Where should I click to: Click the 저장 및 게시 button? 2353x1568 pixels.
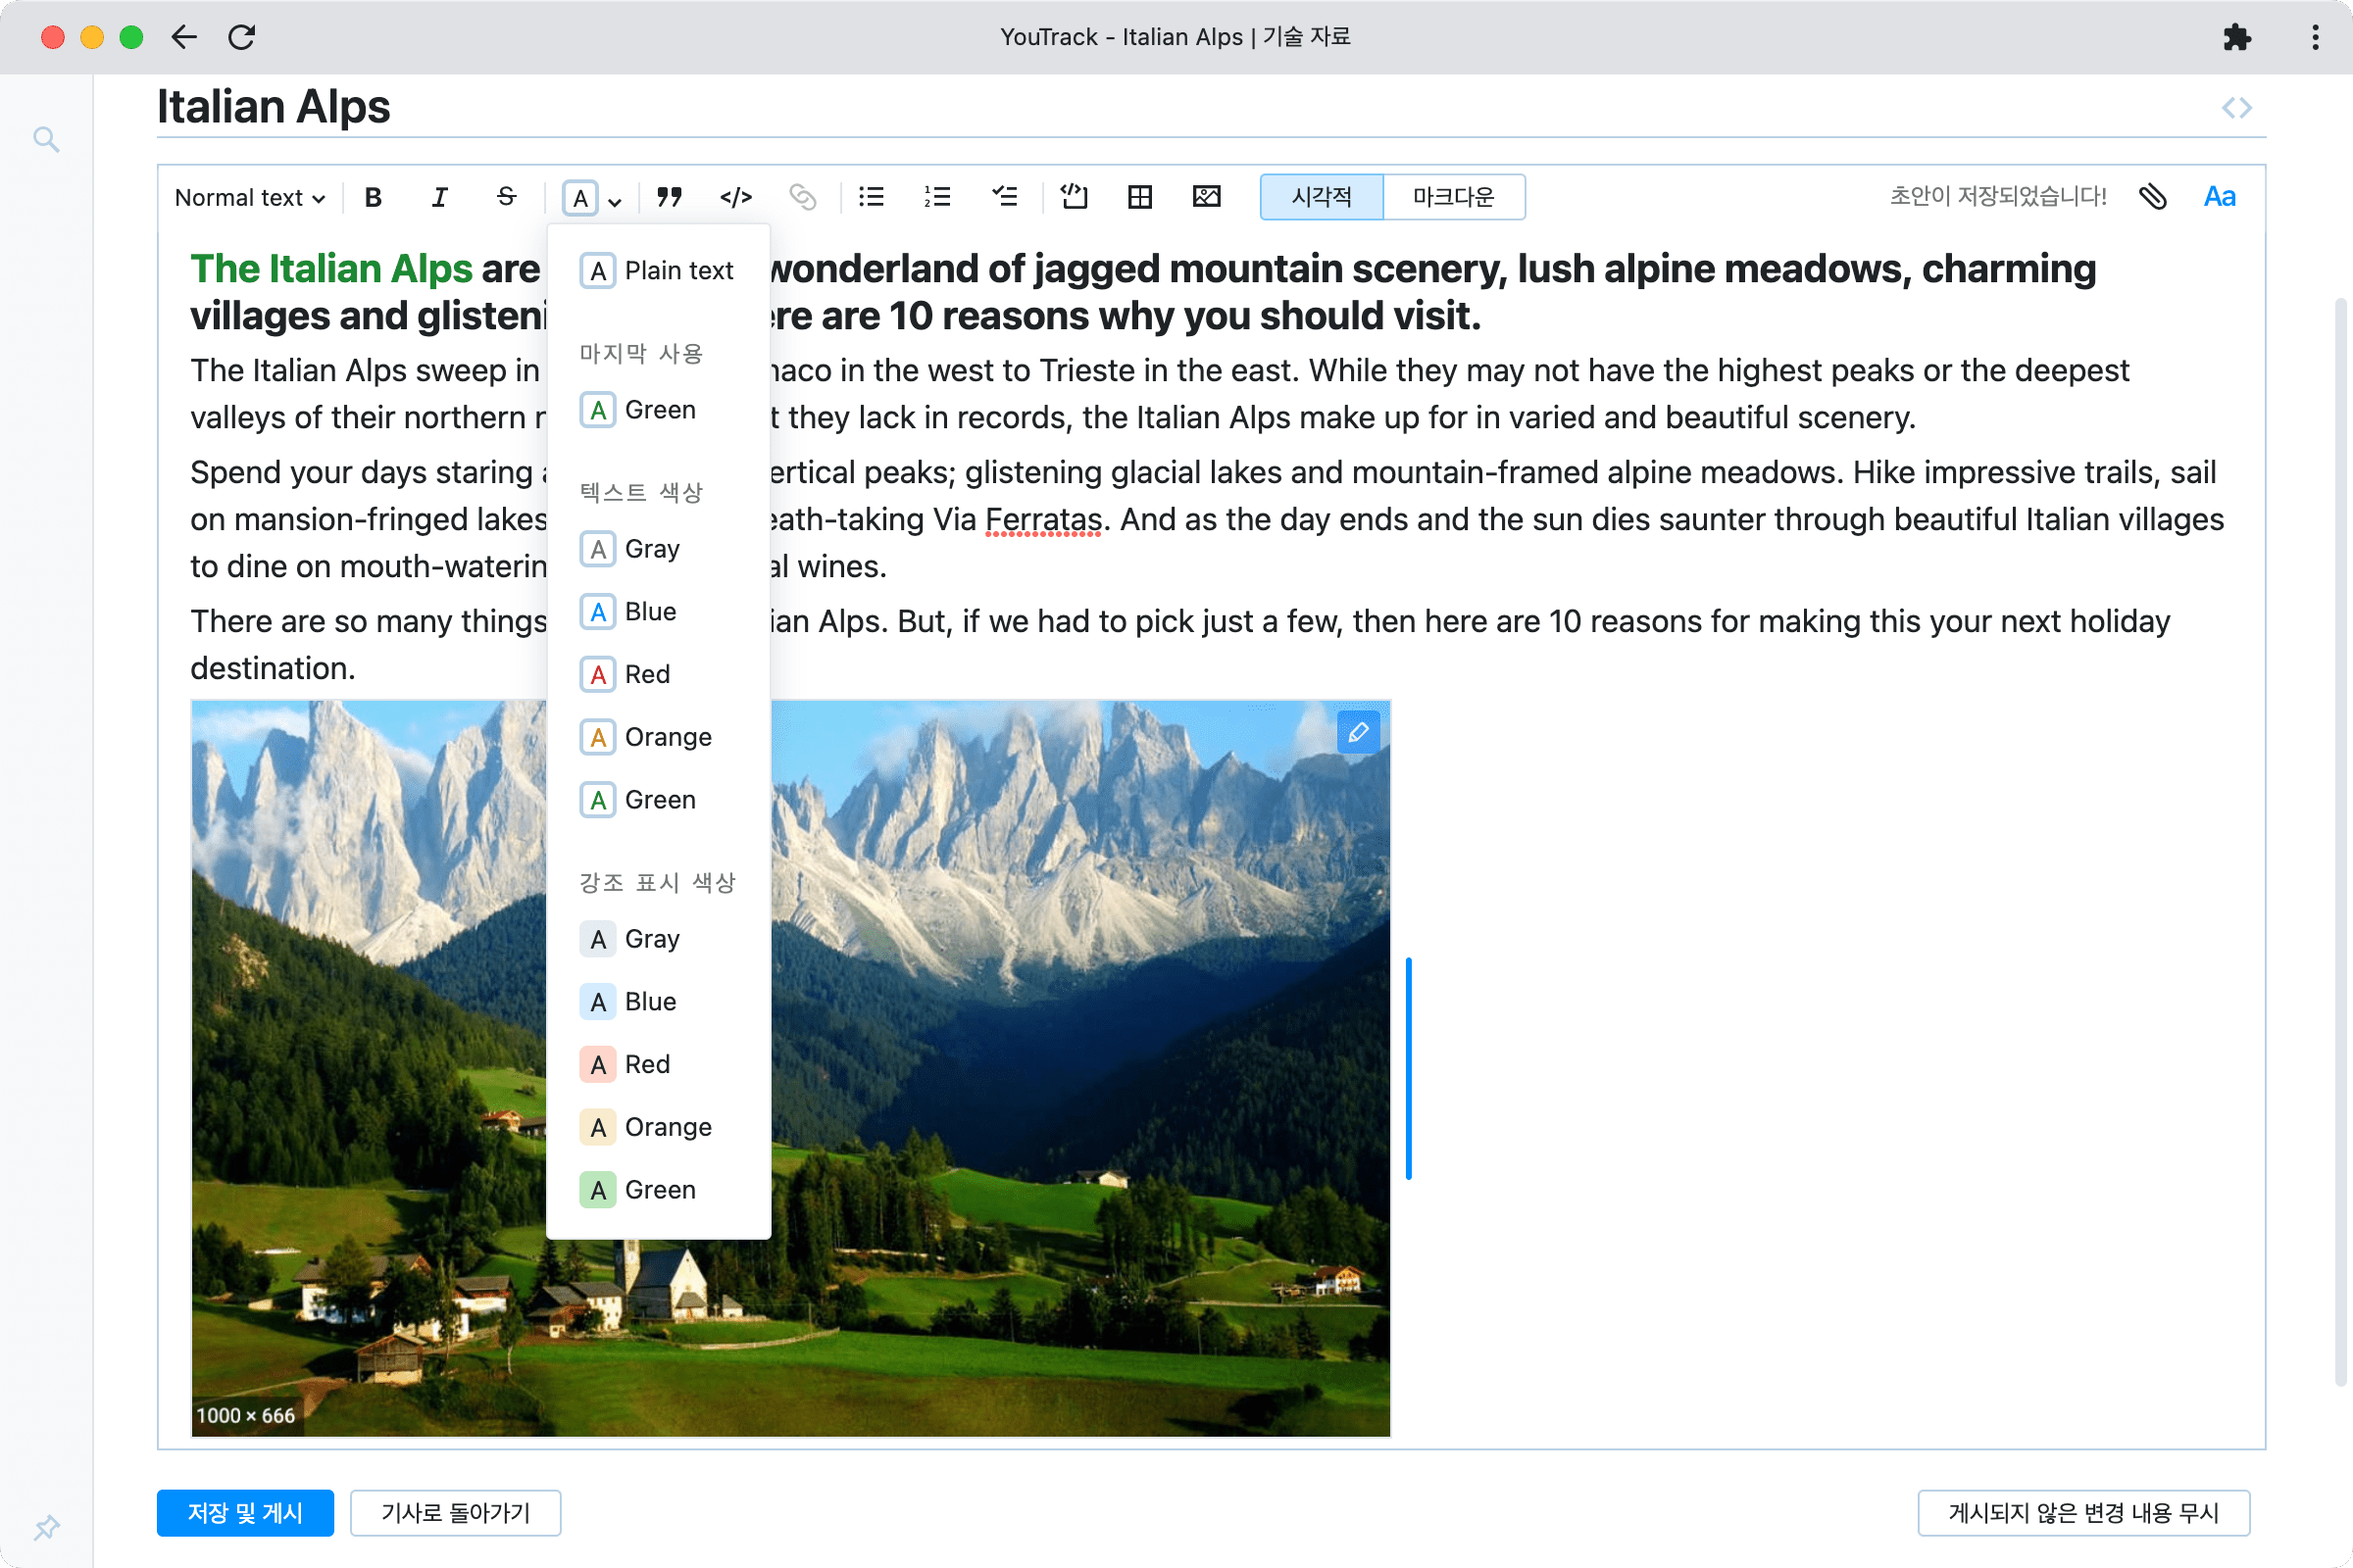(x=245, y=1513)
